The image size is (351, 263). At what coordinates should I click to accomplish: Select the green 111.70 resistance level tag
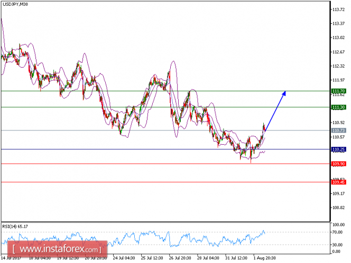tap(338, 91)
